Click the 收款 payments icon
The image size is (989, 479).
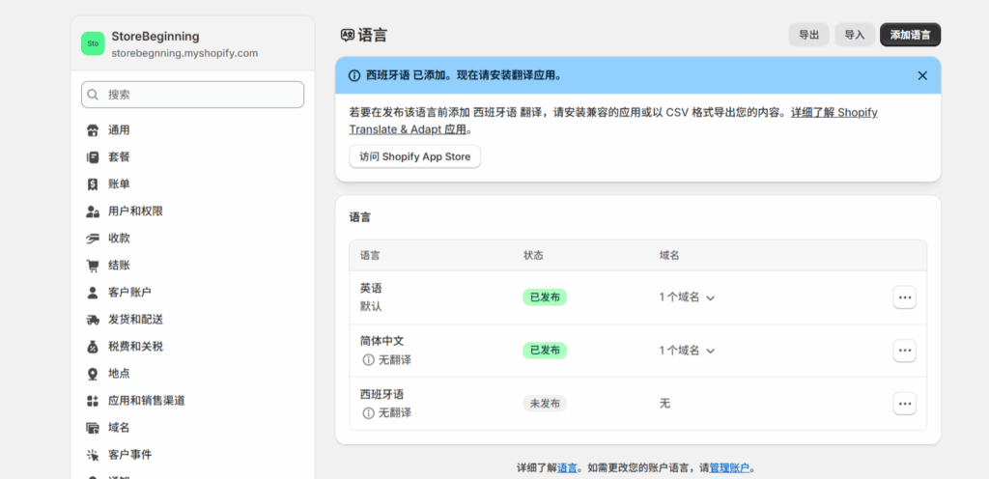click(x=93, y=239)
